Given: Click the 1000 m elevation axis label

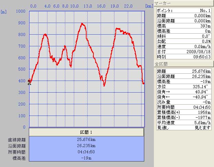Looking at the screenshot, I should (21, 11).
